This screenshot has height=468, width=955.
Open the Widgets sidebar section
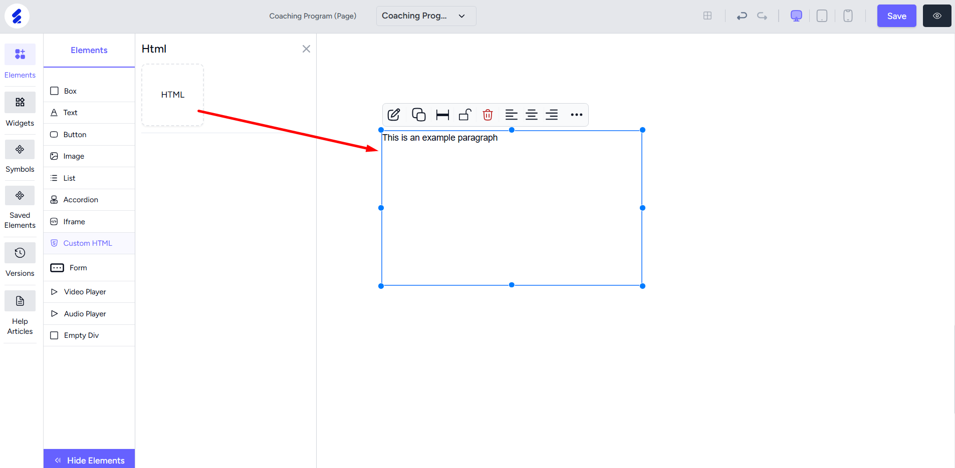[x=20, y=110]
